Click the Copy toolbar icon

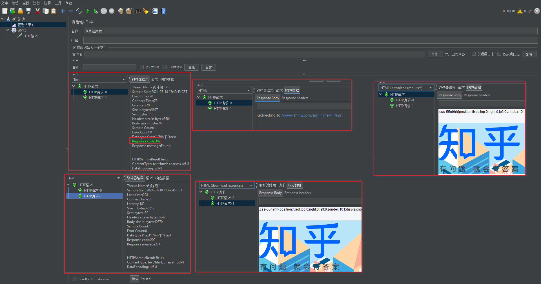(x=46, y=11)
